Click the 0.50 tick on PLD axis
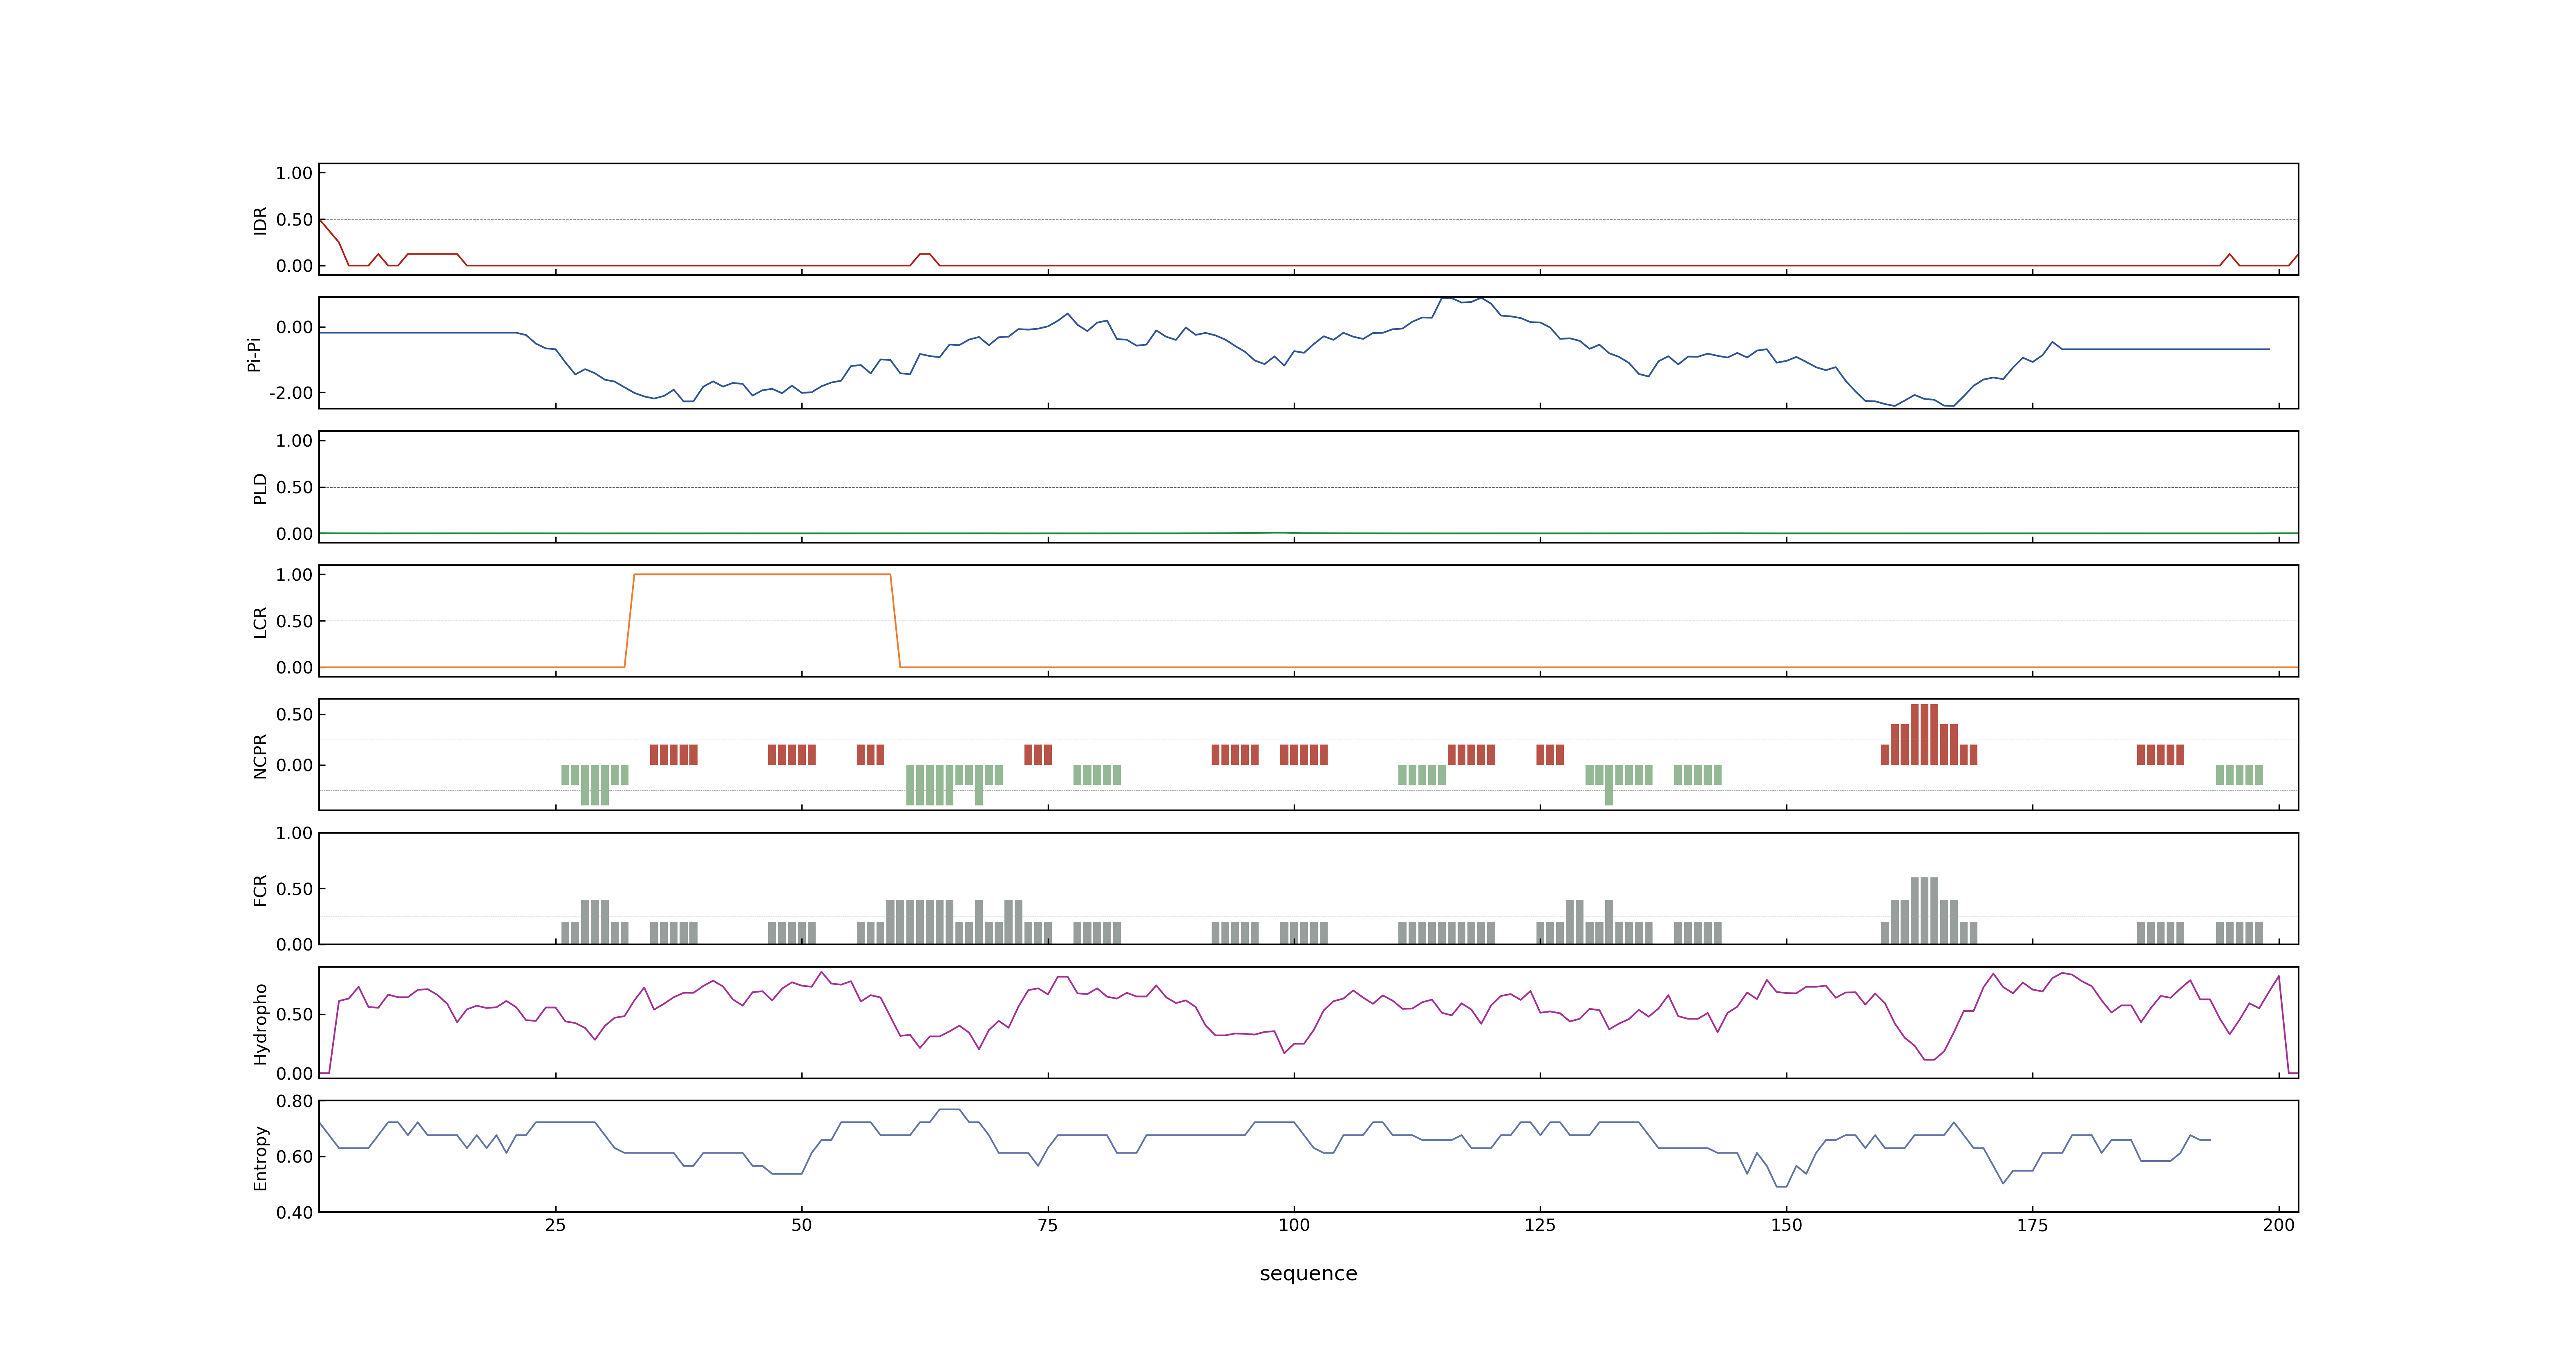Image resolution: width=2554 pixels, height=1362 pixels. (x=295, y=488)
